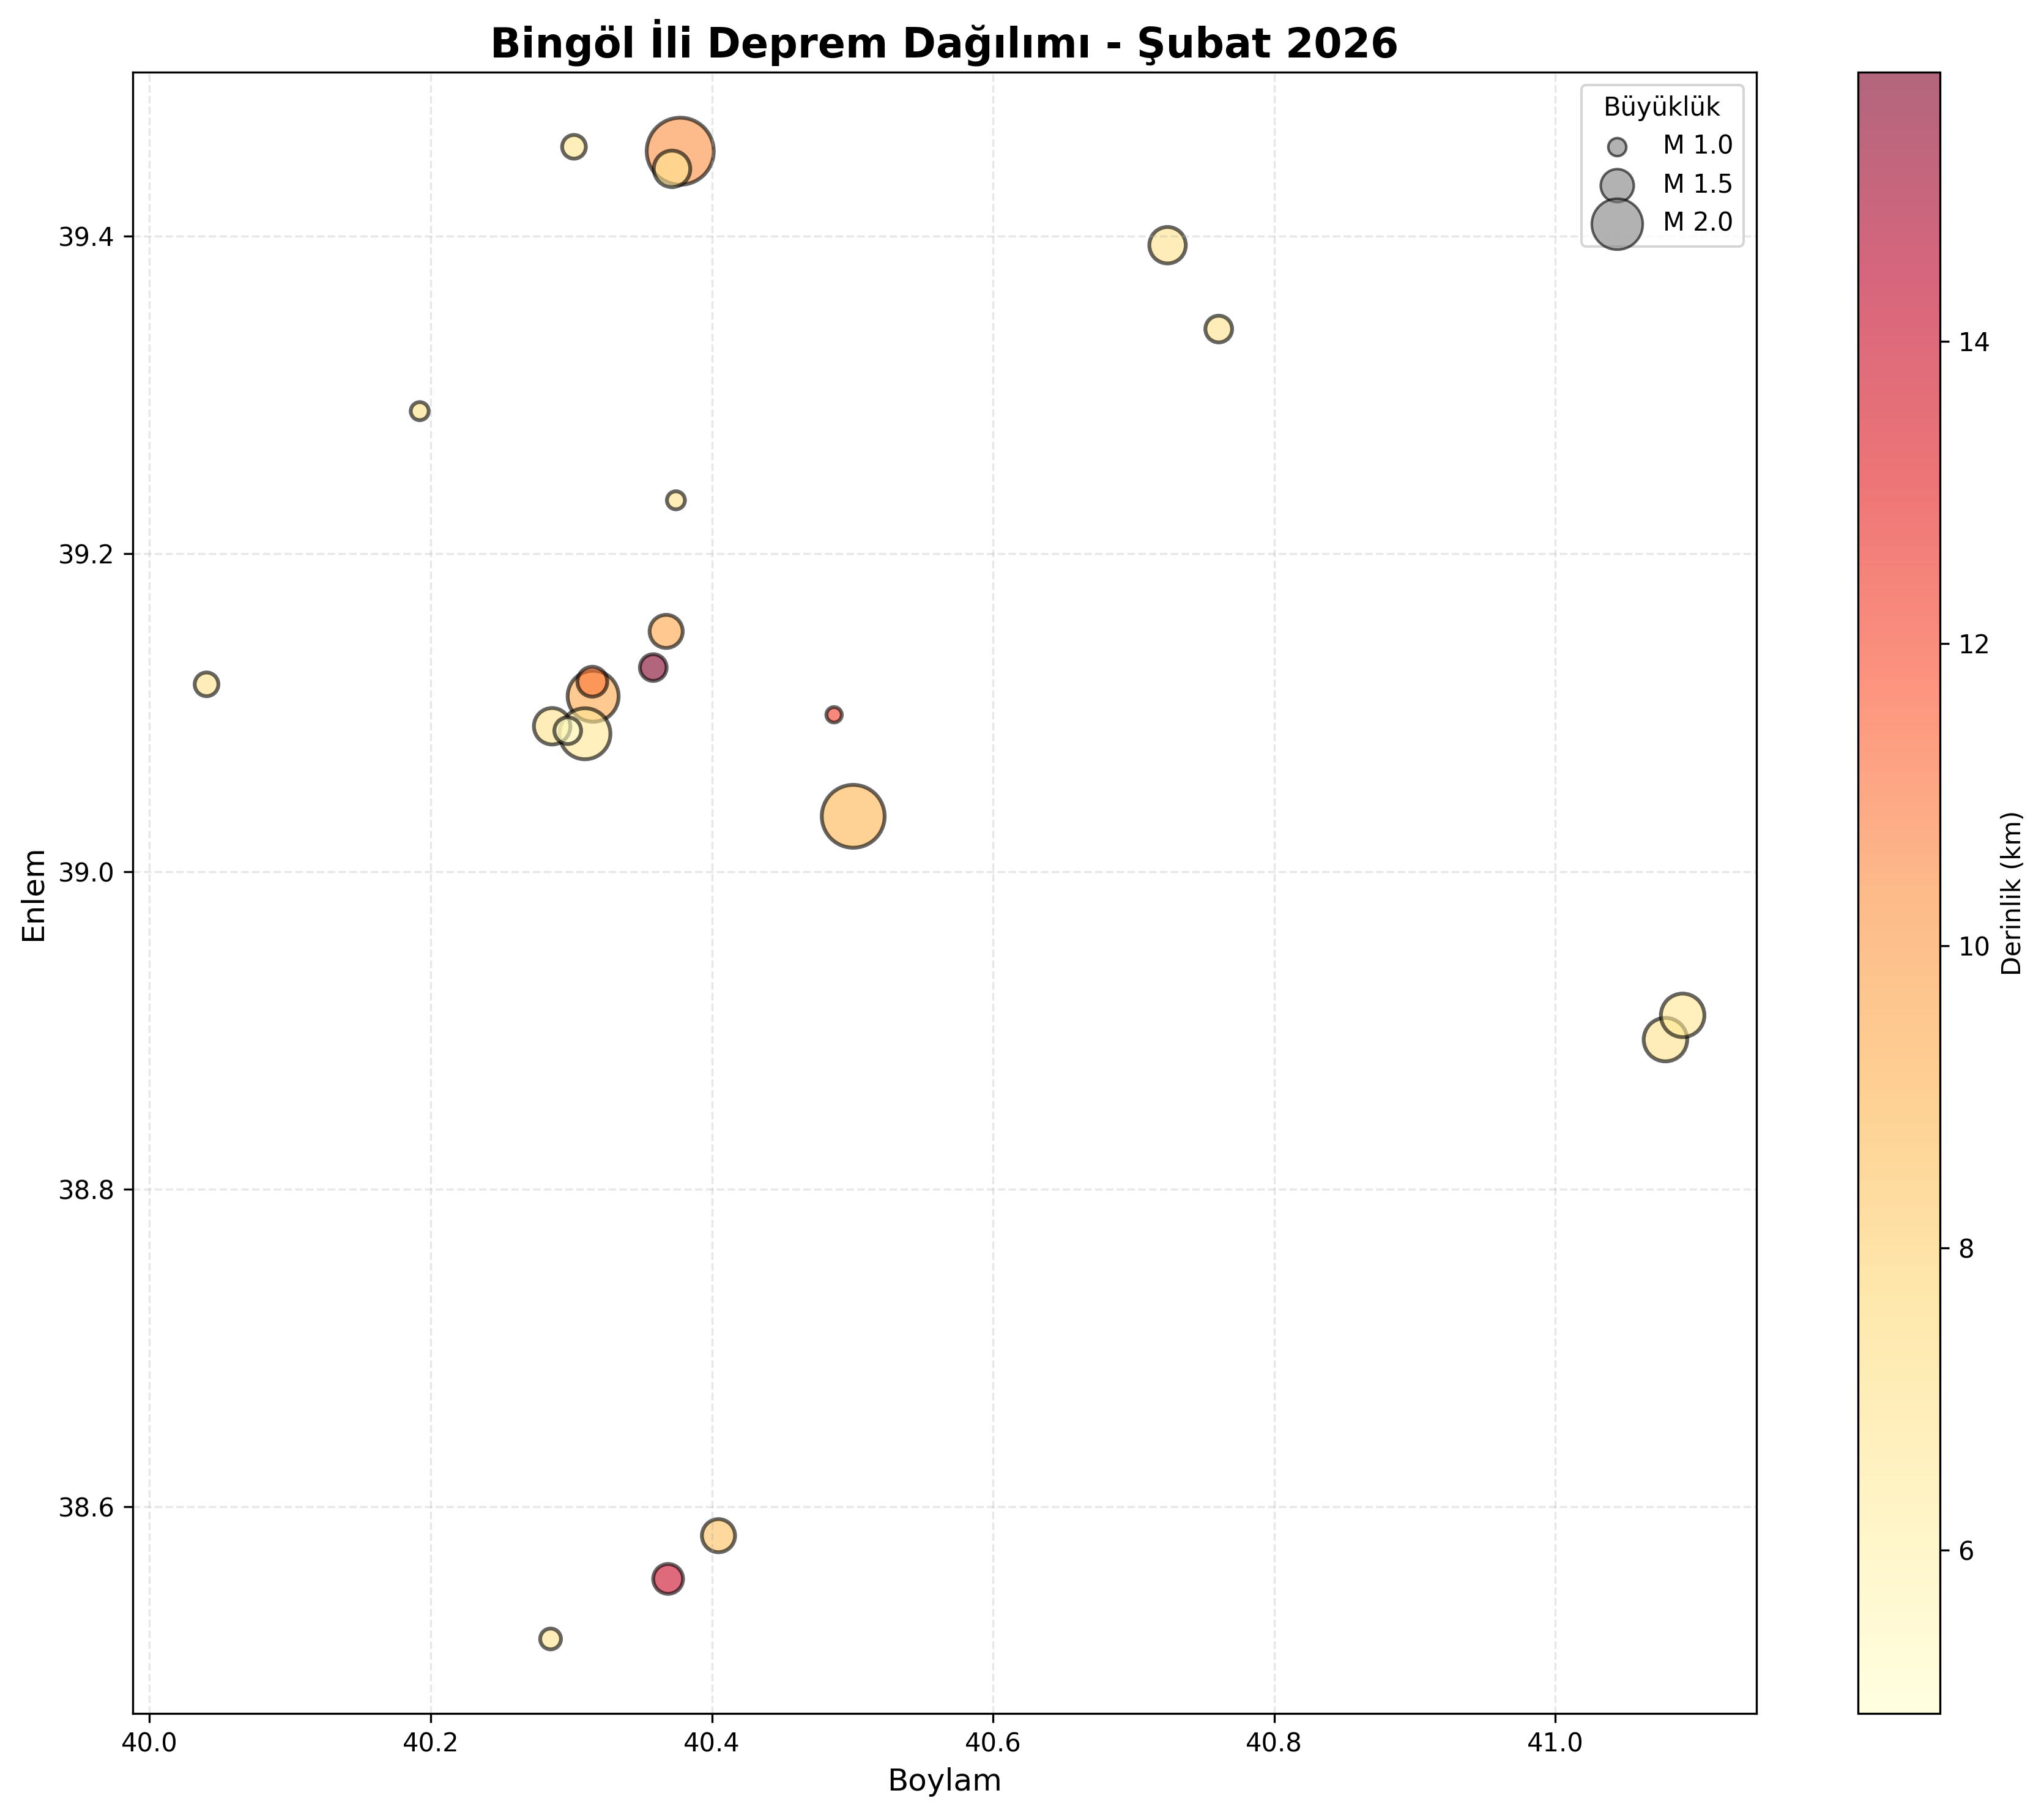Click the orange marker near longitude 40.37, latitude 39.15
The image size is (2044, 1815).
666,631
